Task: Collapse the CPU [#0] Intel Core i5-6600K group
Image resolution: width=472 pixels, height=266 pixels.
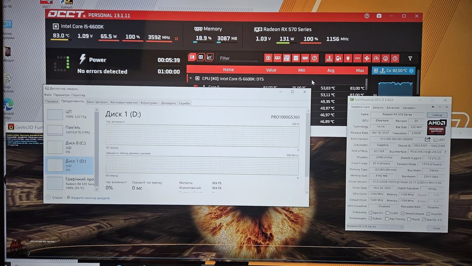Action: [191, 78]
